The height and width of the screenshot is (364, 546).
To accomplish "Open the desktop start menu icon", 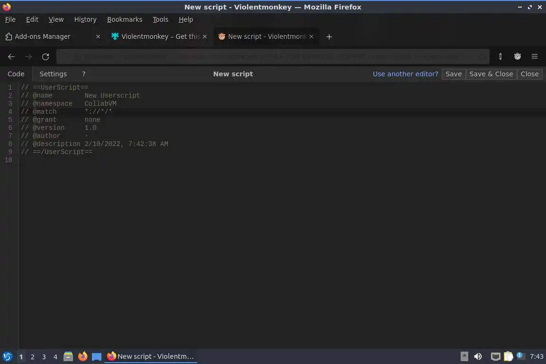I will 7,356.
